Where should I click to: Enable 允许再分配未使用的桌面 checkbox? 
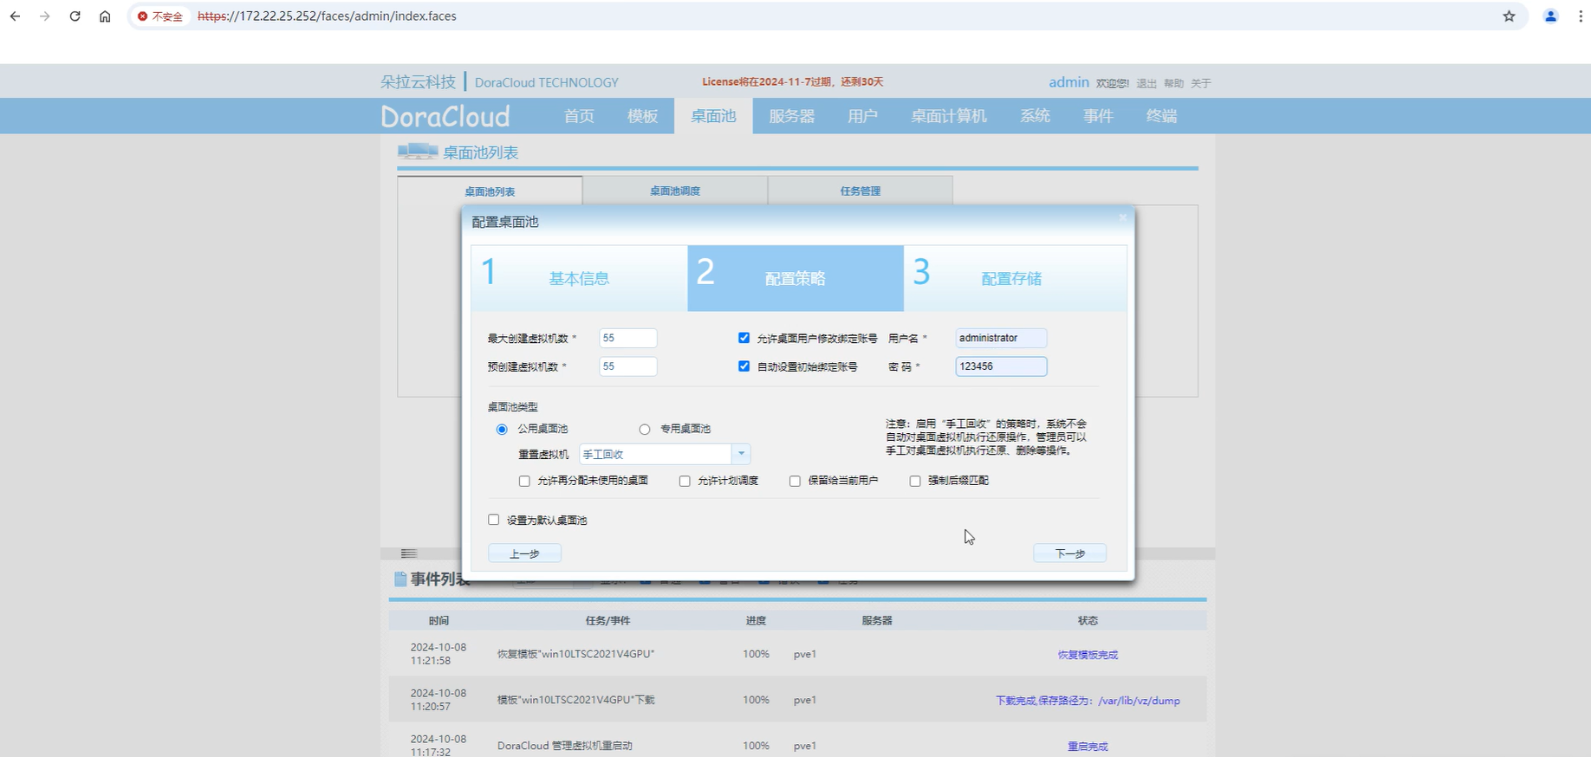pyautogui.click(x=524, y=482)
